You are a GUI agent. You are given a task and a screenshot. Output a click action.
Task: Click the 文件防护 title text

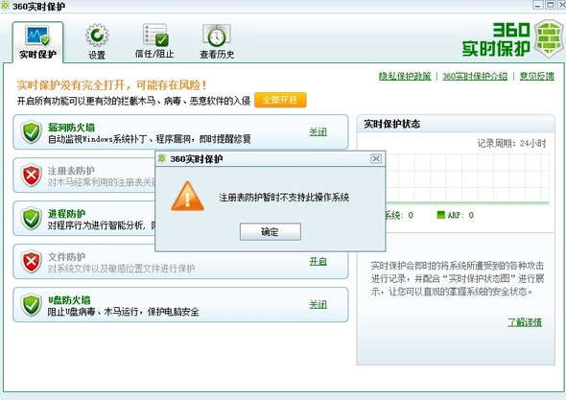pyautogui.click(x=66, y=257)
